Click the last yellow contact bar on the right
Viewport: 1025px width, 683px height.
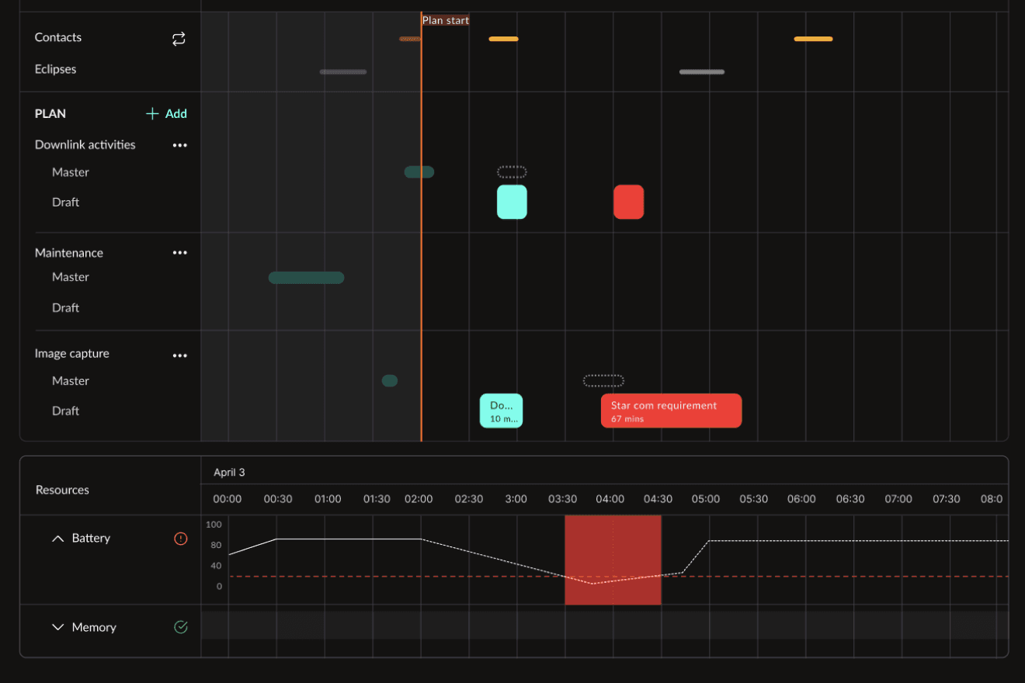tap(813, 39)
